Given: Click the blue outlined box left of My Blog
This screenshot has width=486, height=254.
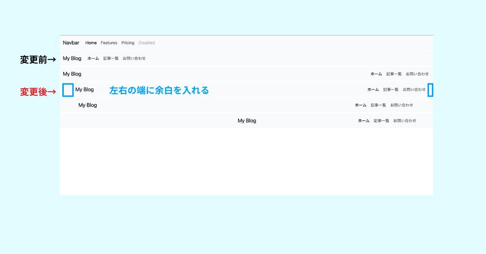Looking at the screenshot, I should click(x=68, y=90).
